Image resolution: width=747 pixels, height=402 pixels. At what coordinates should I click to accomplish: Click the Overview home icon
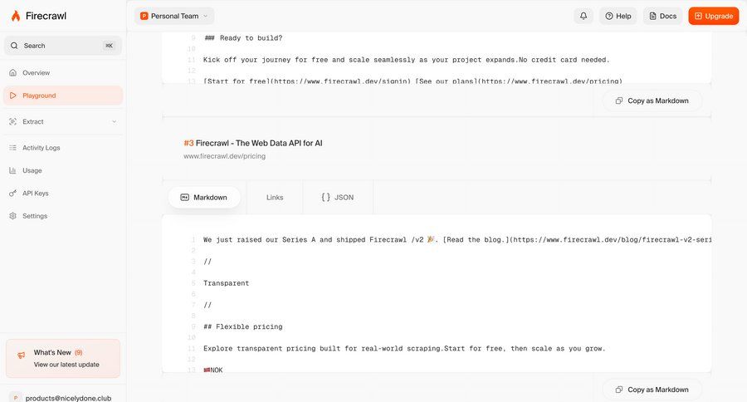click(12, 72)
